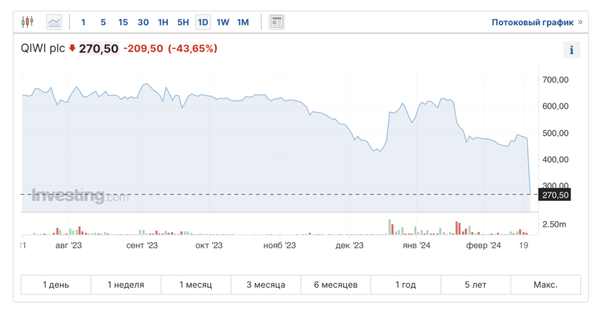Switch to the 1W interval
Screen dimensions: 601x314
coord(223,22)
